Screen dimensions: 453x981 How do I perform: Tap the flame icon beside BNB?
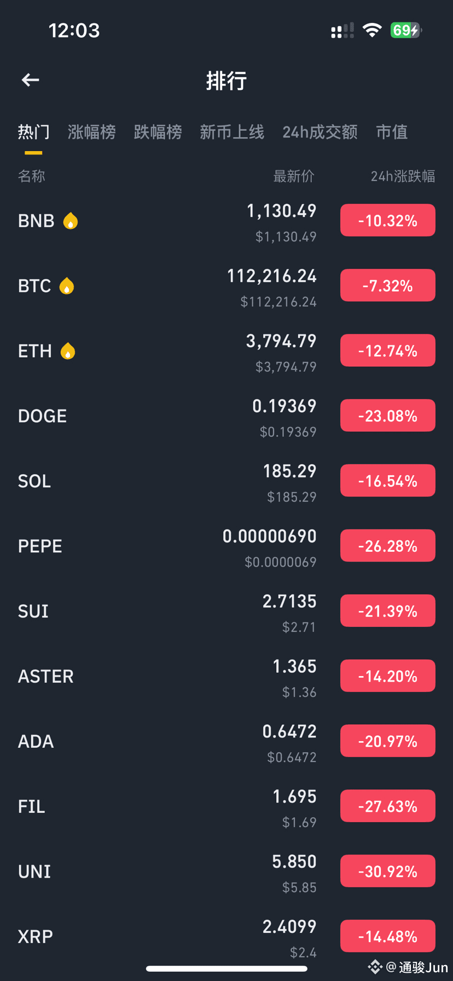point(71,221)
